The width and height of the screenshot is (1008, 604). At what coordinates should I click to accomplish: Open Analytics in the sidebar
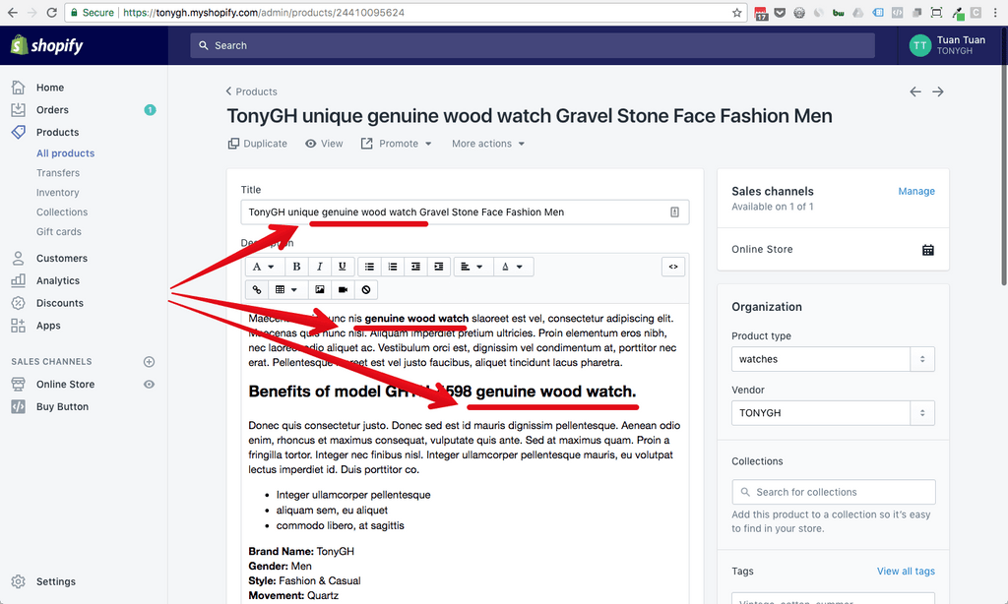click(58, 280)
